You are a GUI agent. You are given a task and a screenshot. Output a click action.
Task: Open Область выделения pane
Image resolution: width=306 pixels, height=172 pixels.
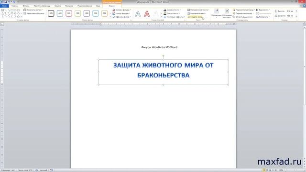click(x=242, y=17)
